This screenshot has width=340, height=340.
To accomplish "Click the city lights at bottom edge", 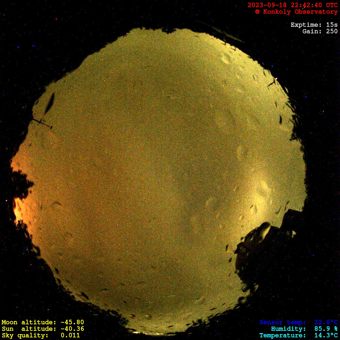I will coord(149,333).
